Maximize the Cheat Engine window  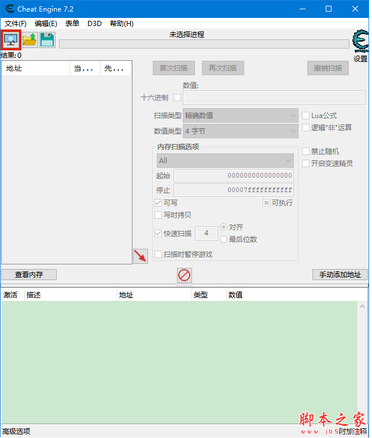tap(329, 9)
